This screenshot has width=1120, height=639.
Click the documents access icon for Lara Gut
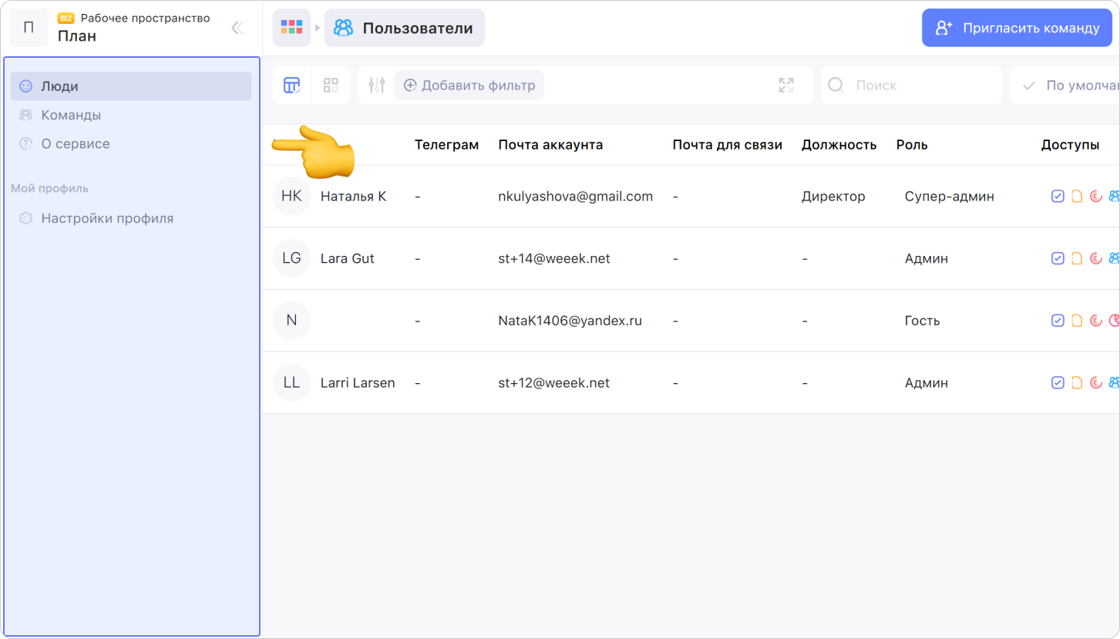pos(1077,258)
